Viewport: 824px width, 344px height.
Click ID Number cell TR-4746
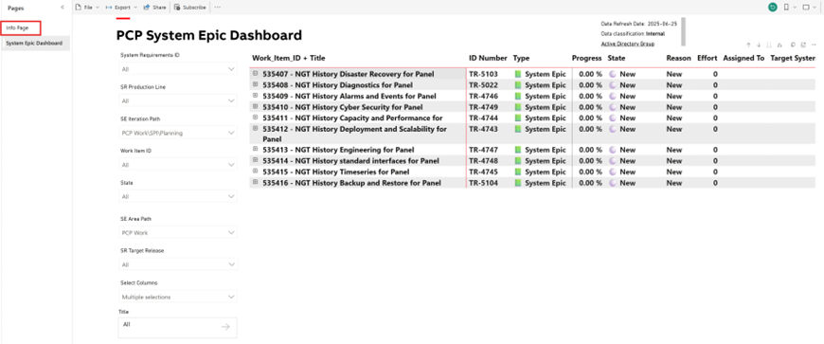[x=483, y=97]
